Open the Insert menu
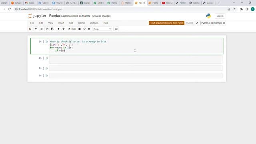The width and height of the screenshot is (256, 144). coord(61,23)
